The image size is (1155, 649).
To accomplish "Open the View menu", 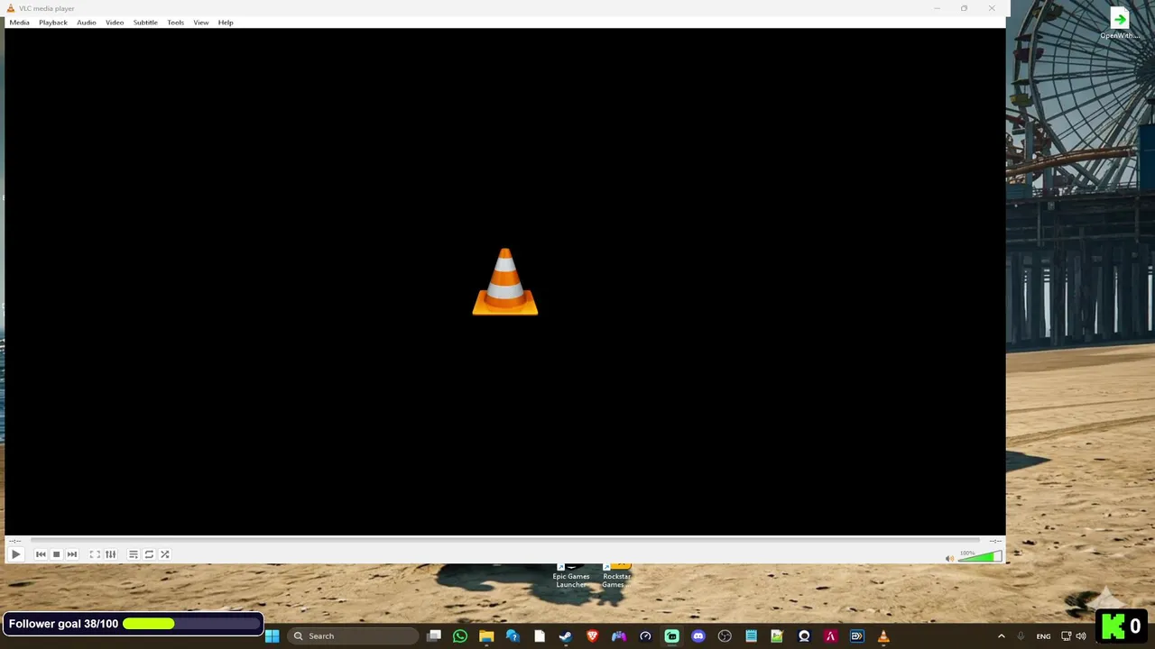I will (x=200, y=23).
